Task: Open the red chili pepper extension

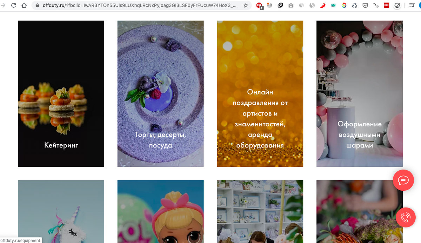Action: pos(323,6)
